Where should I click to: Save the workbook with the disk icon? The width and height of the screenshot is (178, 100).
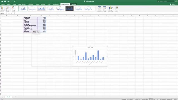pos(5,1)
